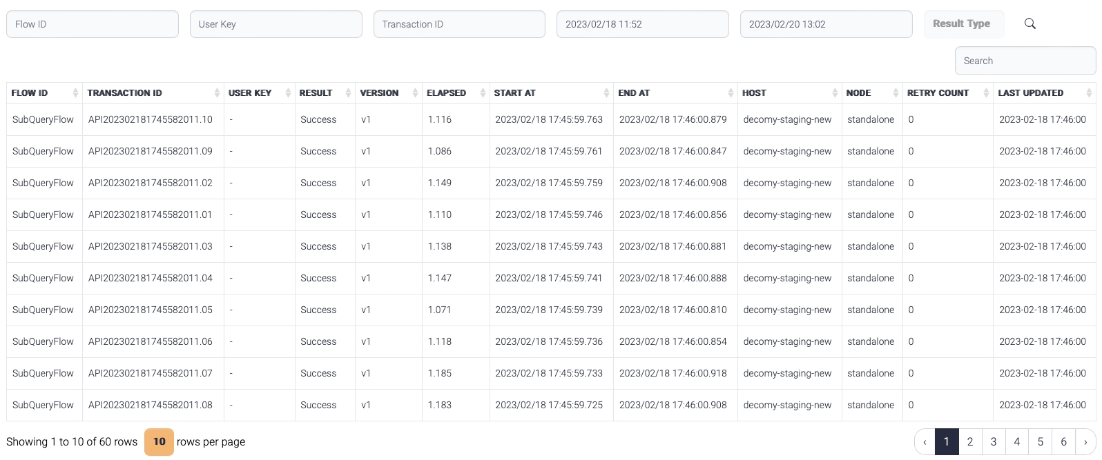
Task: Focus the Flow ID filter field
Action: pyautogui.click(x=93, y=24)
